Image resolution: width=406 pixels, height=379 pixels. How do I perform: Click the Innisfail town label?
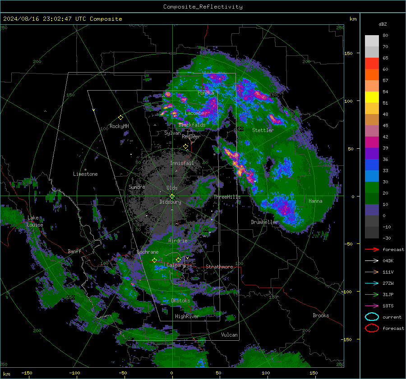pos(182,163)
